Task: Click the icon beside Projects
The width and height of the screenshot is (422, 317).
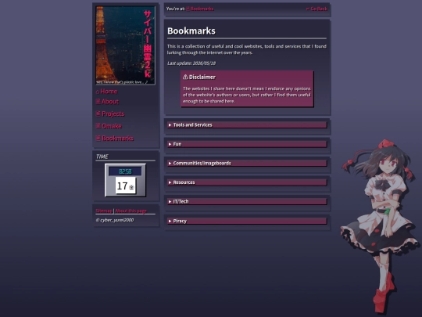Action: tap(98, 113)
